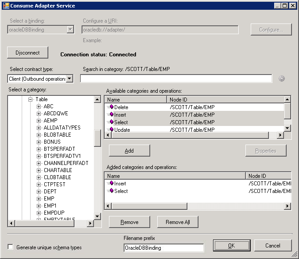Expand the CLOBTABLE node
Image resolution: width=299 pixels, height=259 pixels.
tap(39, 177)
